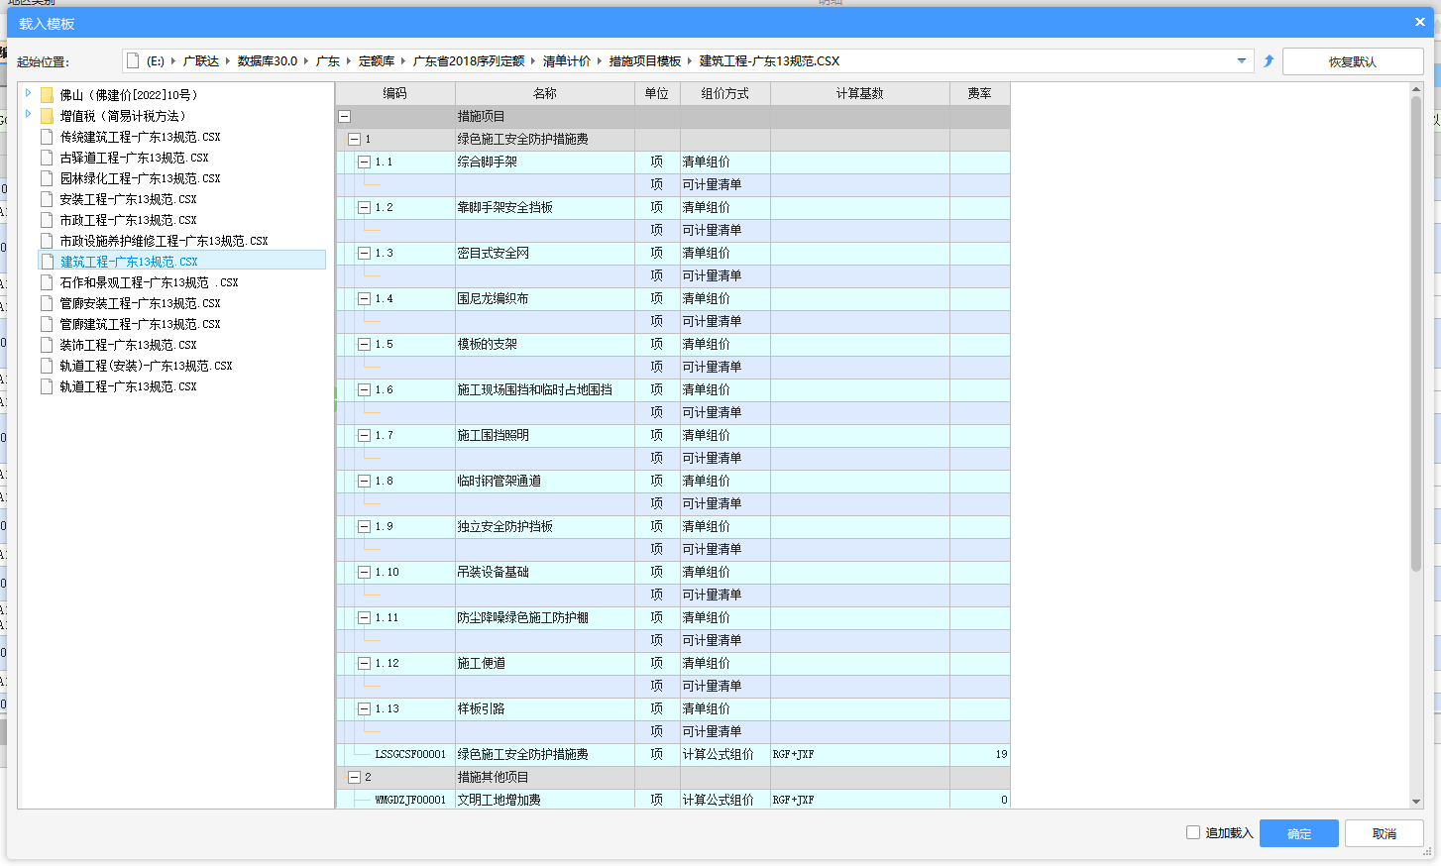Click the drive document icon in path bar
The height and width of the screenshot is (866, 1441).
point(133,61)
